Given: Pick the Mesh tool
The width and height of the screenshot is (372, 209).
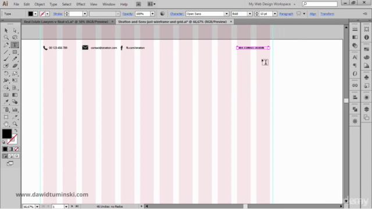Looking at the screenshot, I should point(6,95).
